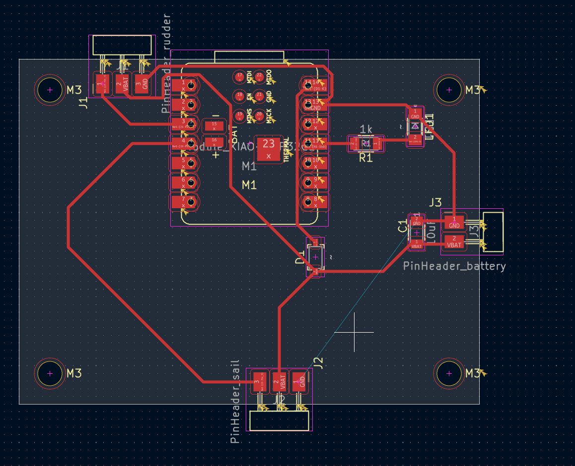Click the GND pad 3 of J1
575x466 pixels.
(x=141, y=84)
